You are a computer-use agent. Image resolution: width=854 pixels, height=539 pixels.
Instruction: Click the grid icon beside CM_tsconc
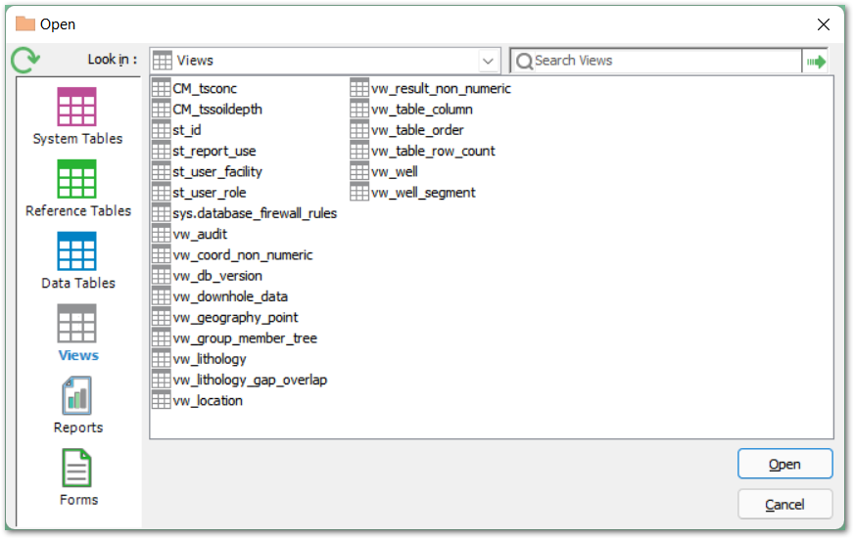click(x=162, y=88)
